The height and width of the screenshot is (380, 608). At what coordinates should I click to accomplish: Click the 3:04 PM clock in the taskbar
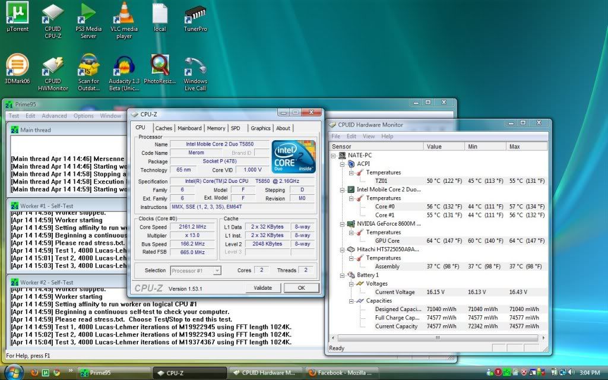590,373
